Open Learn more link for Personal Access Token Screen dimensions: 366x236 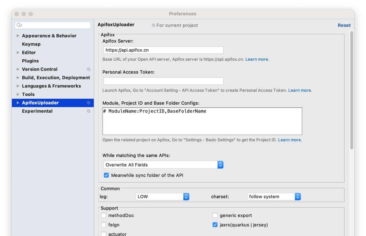(x=300, y=90)
